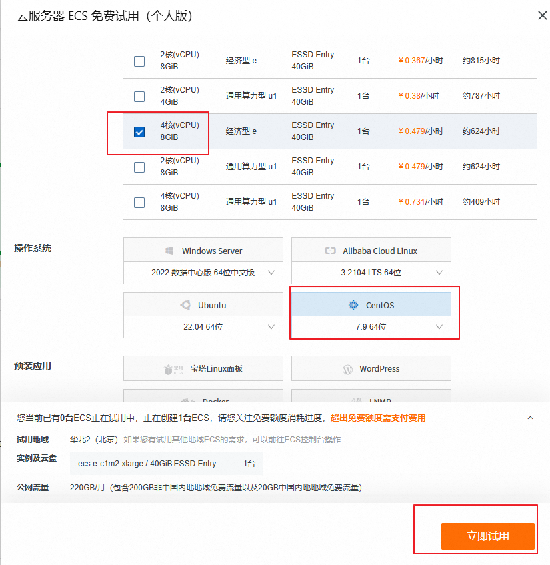
Task: Click the 约815小时 duration text
Action: (x=481, y=61)
